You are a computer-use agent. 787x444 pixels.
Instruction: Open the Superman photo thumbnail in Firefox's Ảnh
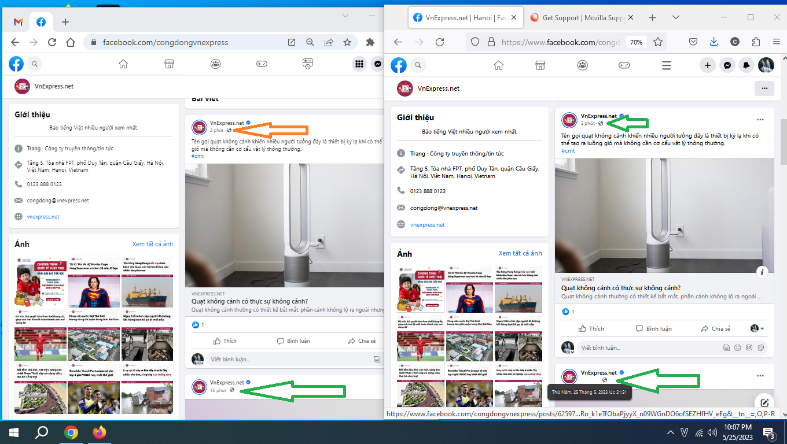tap(469, 290)
